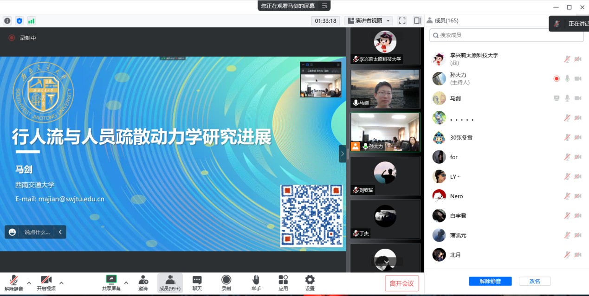Select member LY~ in the list

[x=506, y=176]
